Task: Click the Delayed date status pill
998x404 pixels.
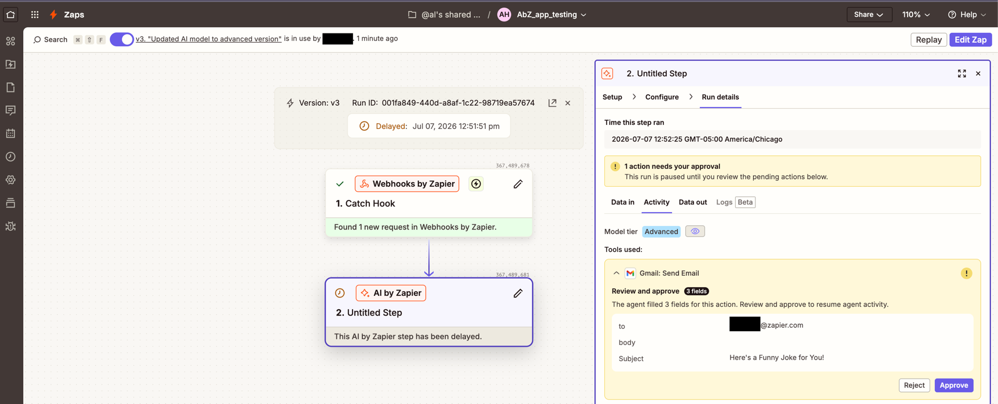Action: 428,126
